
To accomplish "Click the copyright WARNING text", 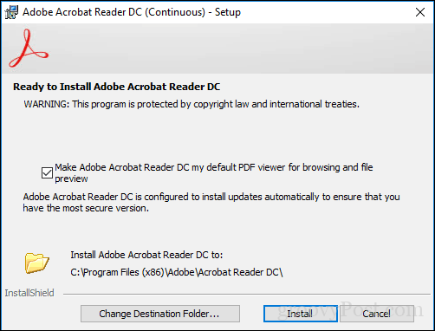I will (192, 104).
